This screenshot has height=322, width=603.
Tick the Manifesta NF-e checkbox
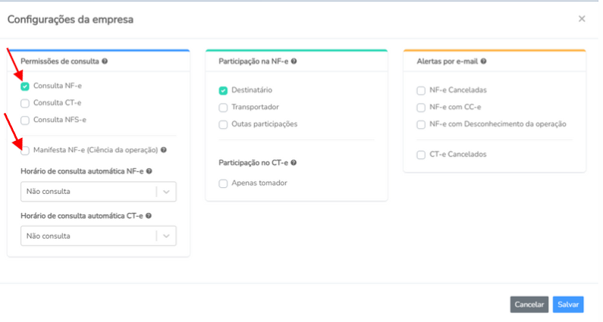[25, 150]
